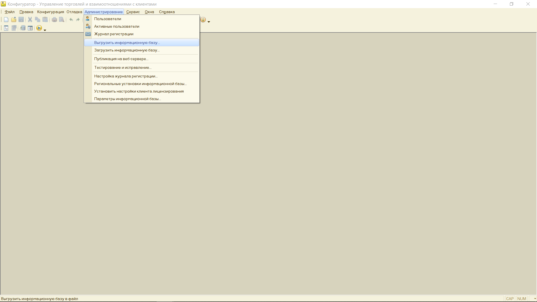This screenshot has height=302, width=537.
Task: Click the Print toolbar icon
Action: coord(54,20)
